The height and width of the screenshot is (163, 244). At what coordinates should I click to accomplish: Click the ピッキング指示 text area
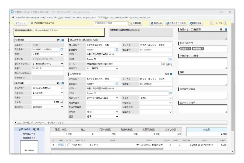point(203,109)
